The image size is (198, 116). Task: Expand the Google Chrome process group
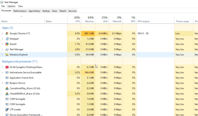(2, 33)
